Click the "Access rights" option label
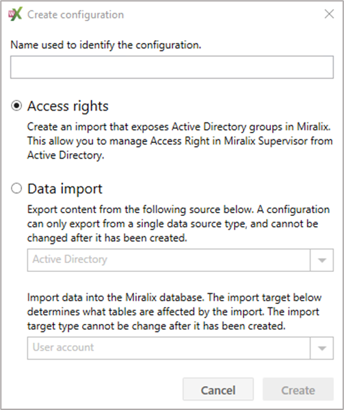The width and height of the screenshot is (344, 410). click(68, 106)
